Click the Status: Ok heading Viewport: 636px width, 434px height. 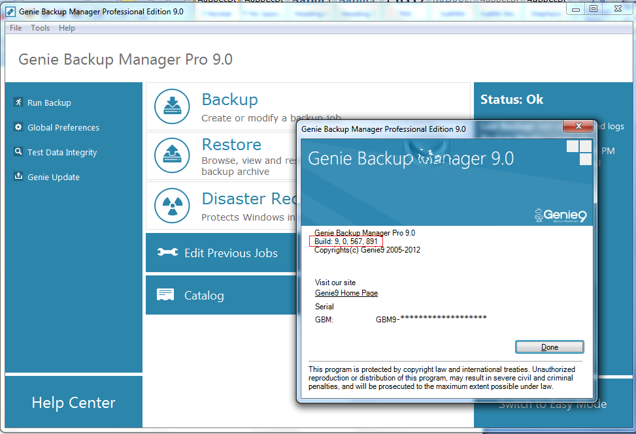coord(512,99)
